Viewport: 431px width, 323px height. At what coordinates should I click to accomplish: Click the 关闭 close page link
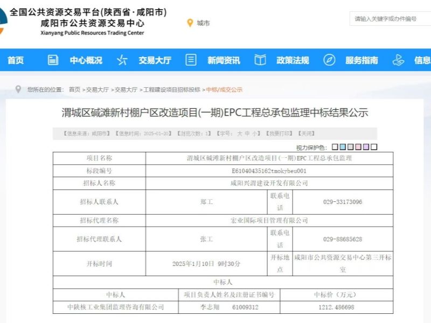[307, 134]
